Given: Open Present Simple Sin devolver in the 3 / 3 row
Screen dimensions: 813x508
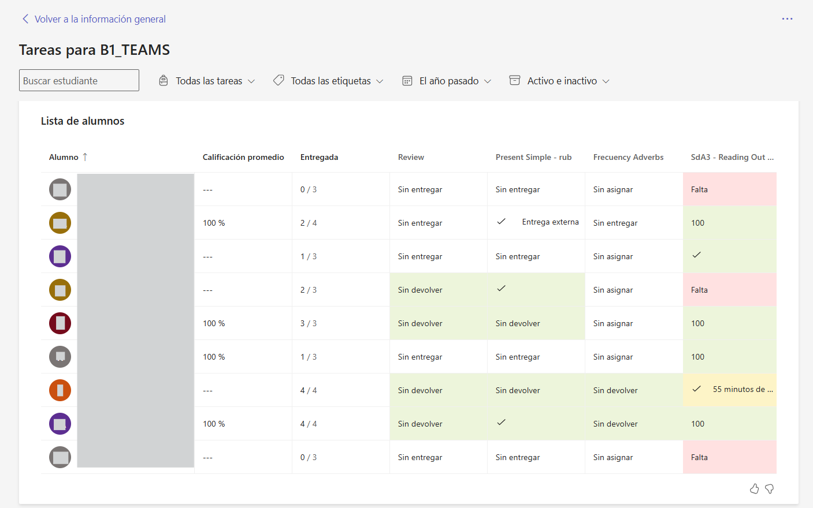Looking at the screenshot, I should [536, 323].
